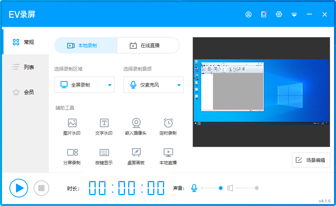Screen dimensions: 336x206
Task: Minimize the EV录屏 window
Action: click(309, 14)
